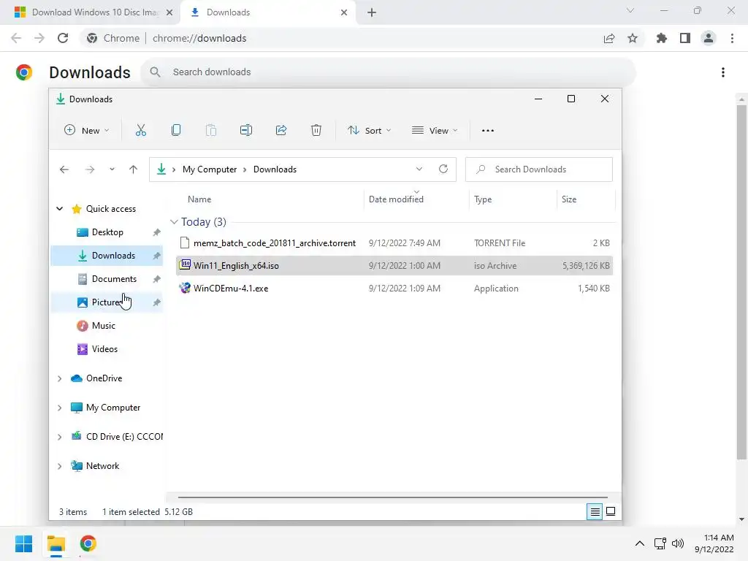
Task: Open Chrome Extensions puzzle icon
Action: point(662,38)
